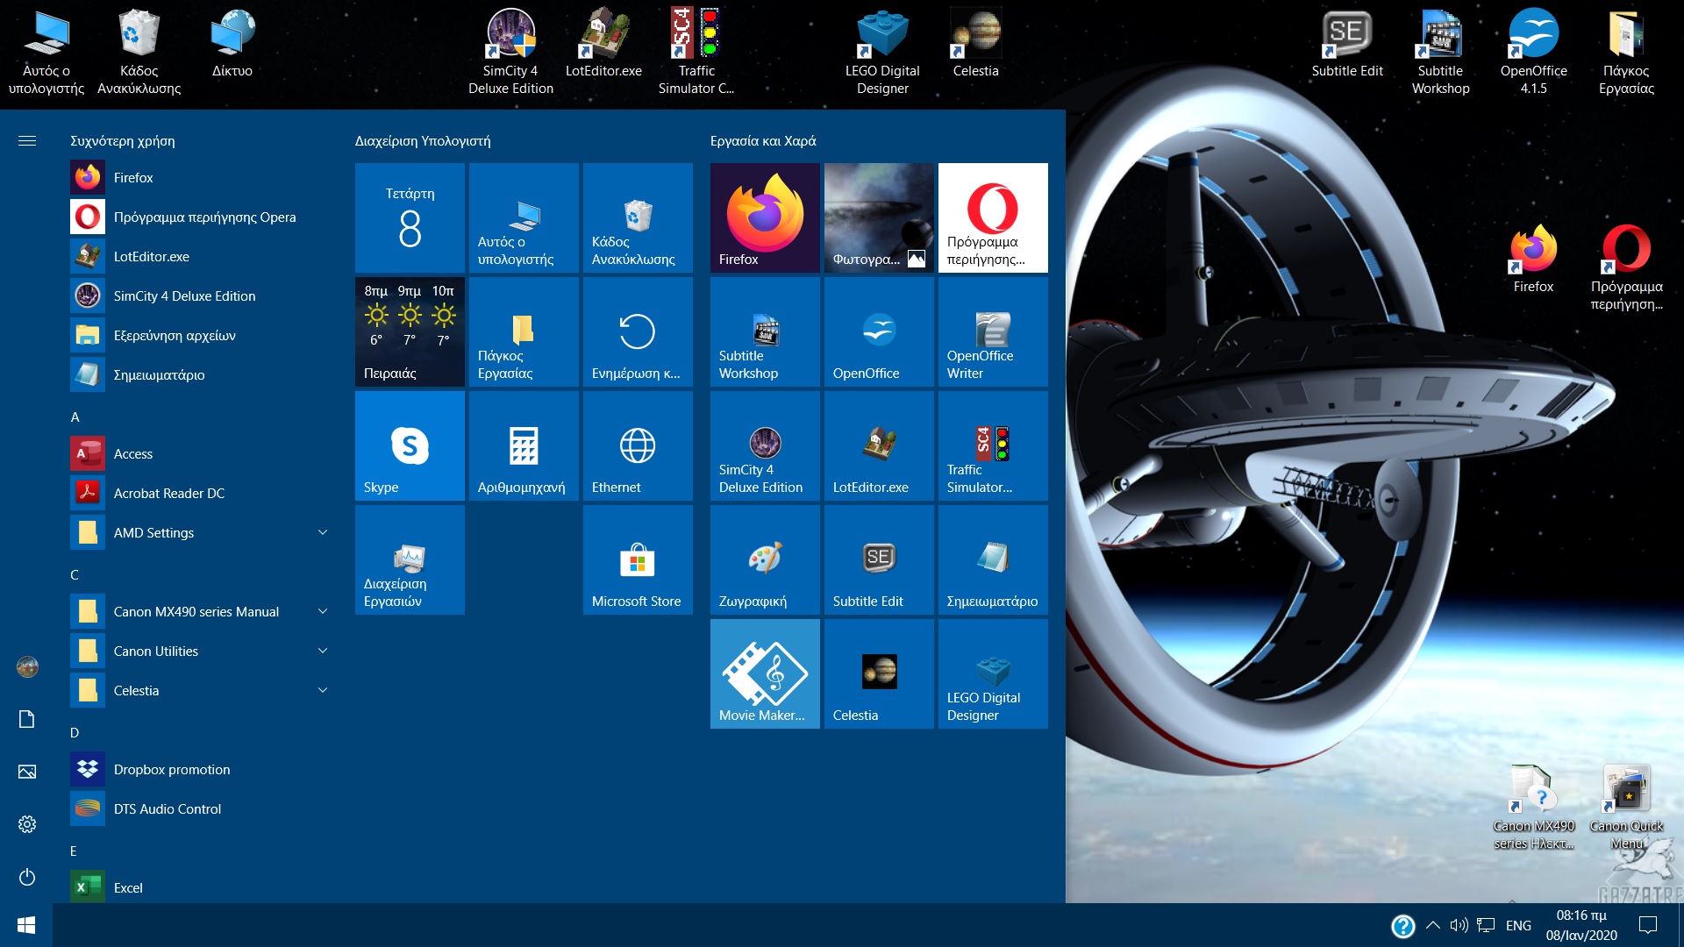Launch the Skype tile
This screenshot has width=1684, height=947.
point(410,445)
